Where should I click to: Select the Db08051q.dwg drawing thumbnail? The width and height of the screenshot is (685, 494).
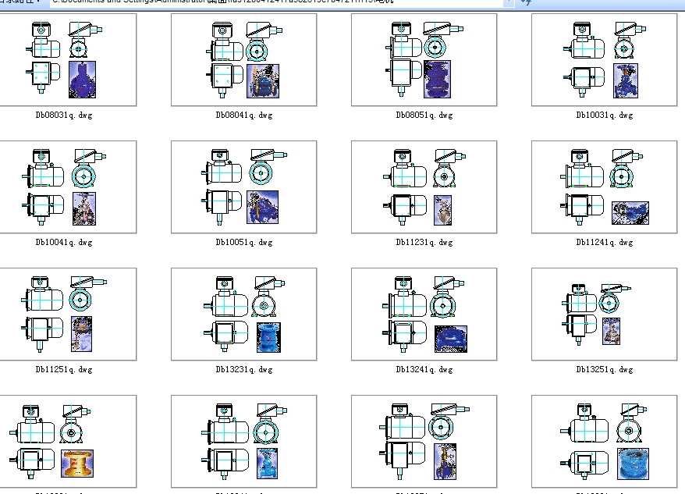pyautogui.click(x=424, y=59)
